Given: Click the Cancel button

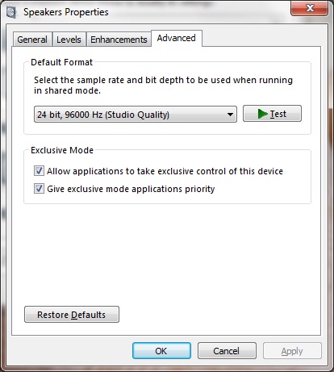Looking at the screenshot, I should (x=227, y=351).
